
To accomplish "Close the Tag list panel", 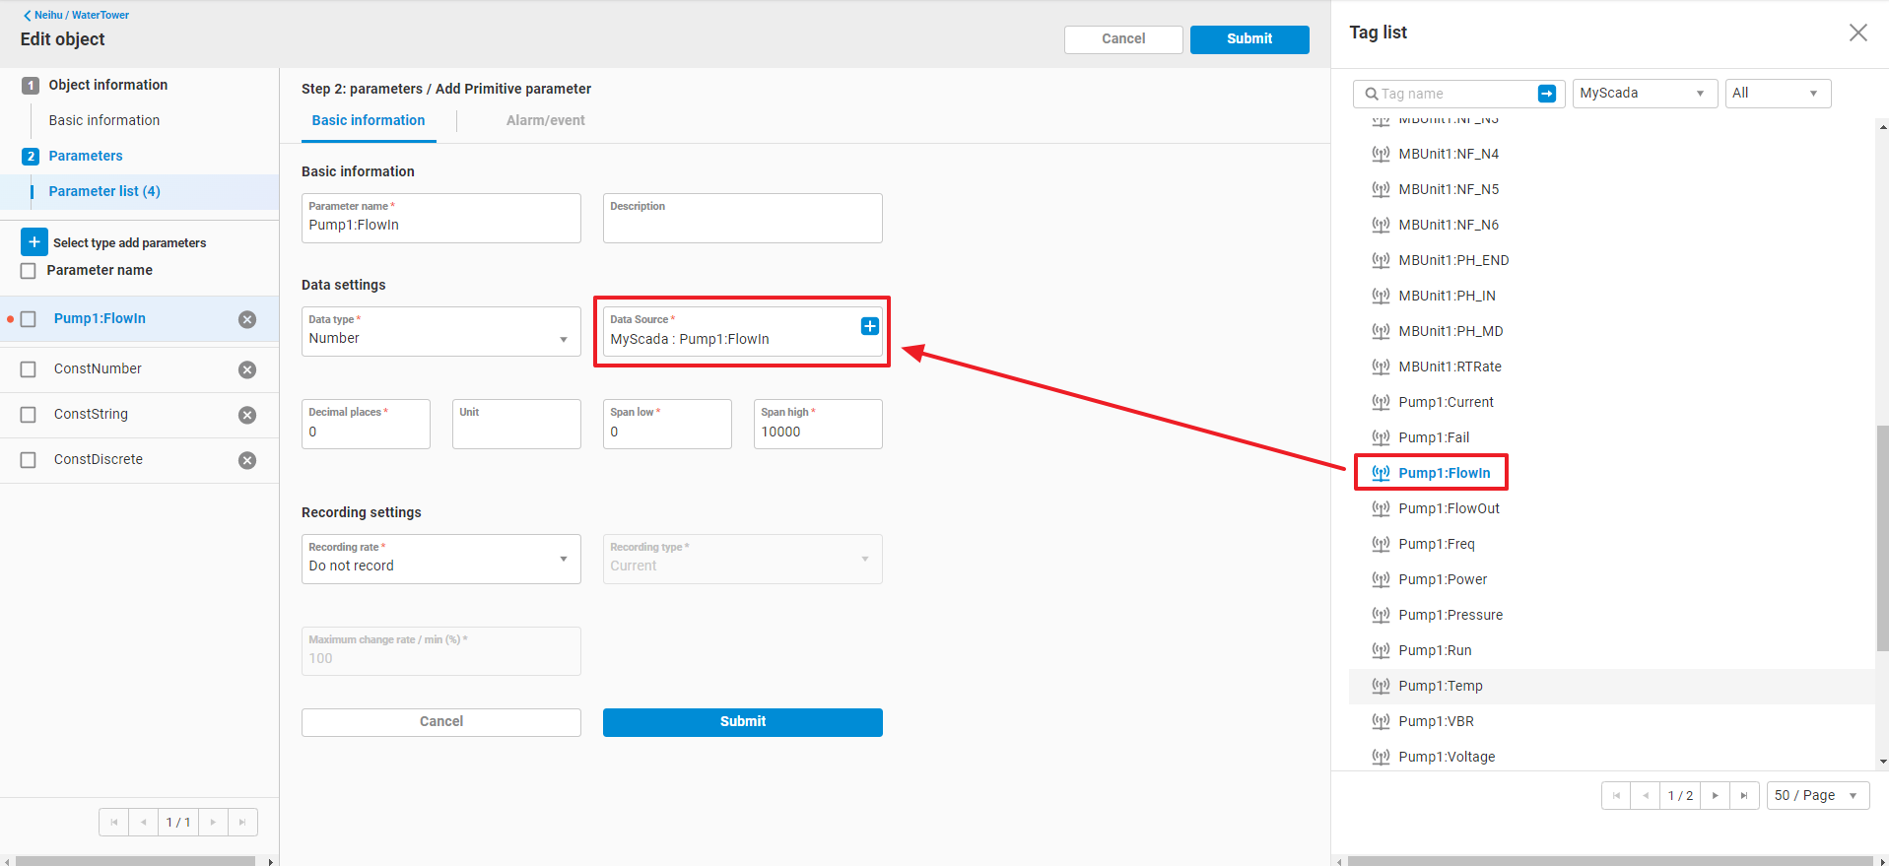I will [x=1857, y=33].
